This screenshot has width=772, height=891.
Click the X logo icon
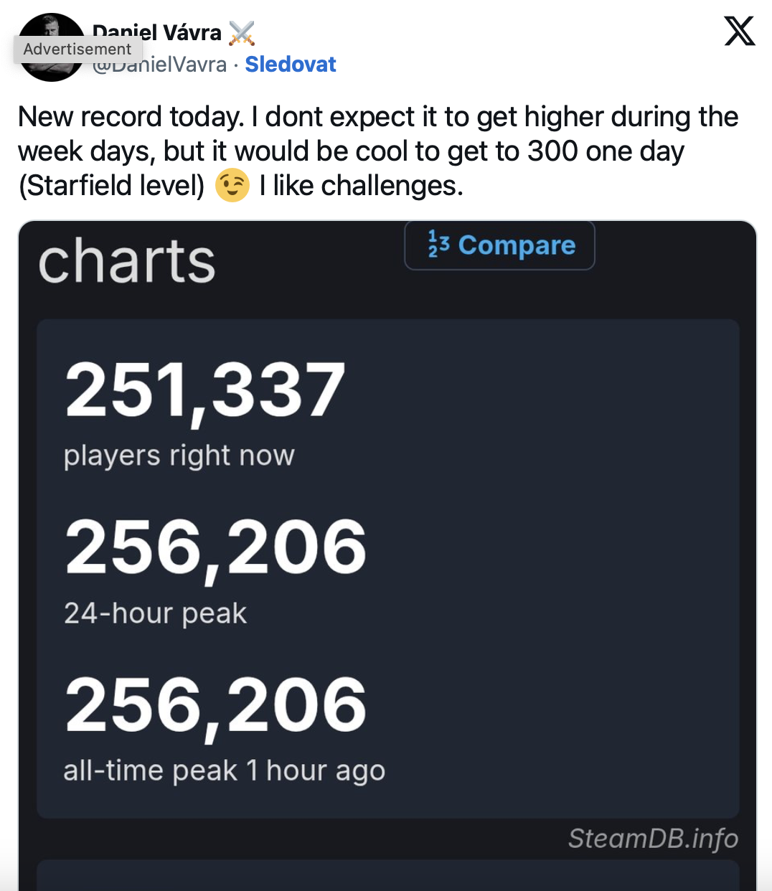(740, 32)
